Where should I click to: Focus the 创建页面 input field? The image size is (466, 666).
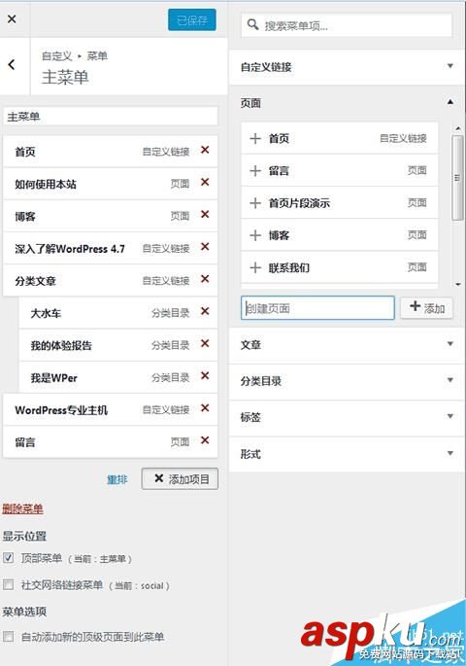[317, 308]
